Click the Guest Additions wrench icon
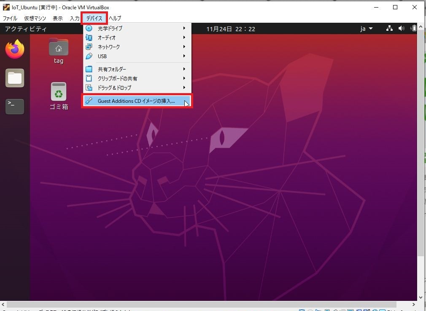Viewport: 426px width, 311px height. 89,101
